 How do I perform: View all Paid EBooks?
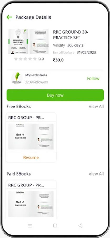coord(96,174)
